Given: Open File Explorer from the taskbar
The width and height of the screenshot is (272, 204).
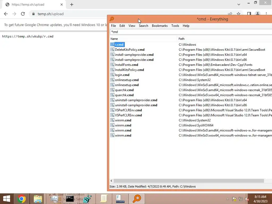Looking at the screenshot, I should tap(38, 199).
